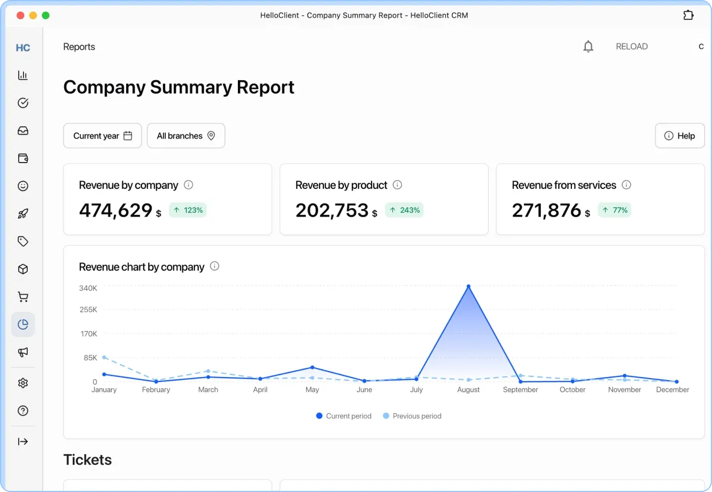Log out using the sidebar exit arrow
This screenshot has height=492, width=712.
coord(23,441)
